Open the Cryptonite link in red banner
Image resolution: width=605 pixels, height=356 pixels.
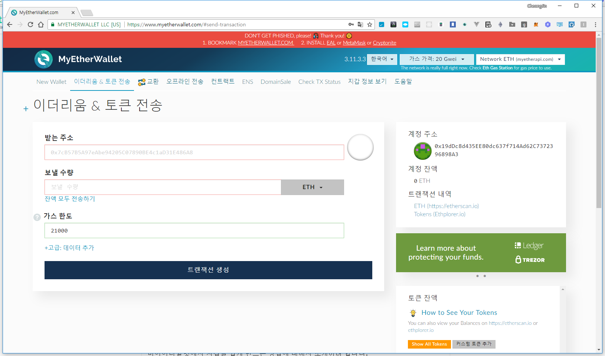385,43
